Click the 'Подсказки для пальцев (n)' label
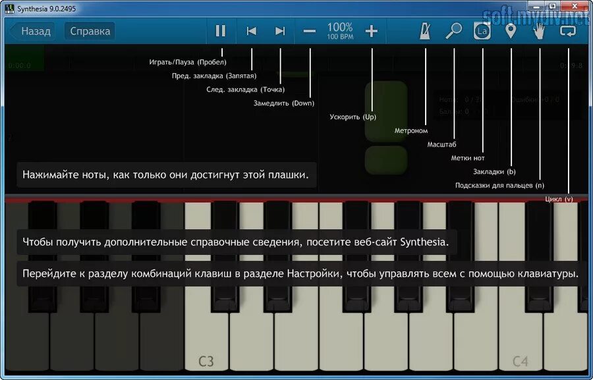 coord(499,185)
